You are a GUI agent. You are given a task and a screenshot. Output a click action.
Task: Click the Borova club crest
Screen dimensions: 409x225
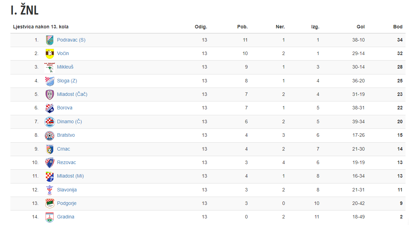coord(50,108)
